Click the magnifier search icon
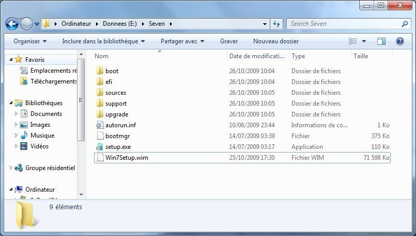Viewport: 416px width, 236px height. [405, 24]
